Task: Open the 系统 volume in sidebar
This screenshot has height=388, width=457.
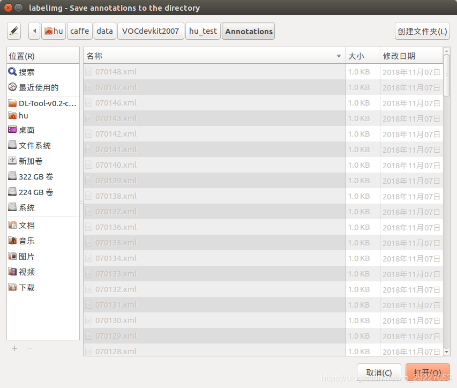Action: [x=43, y=207]
